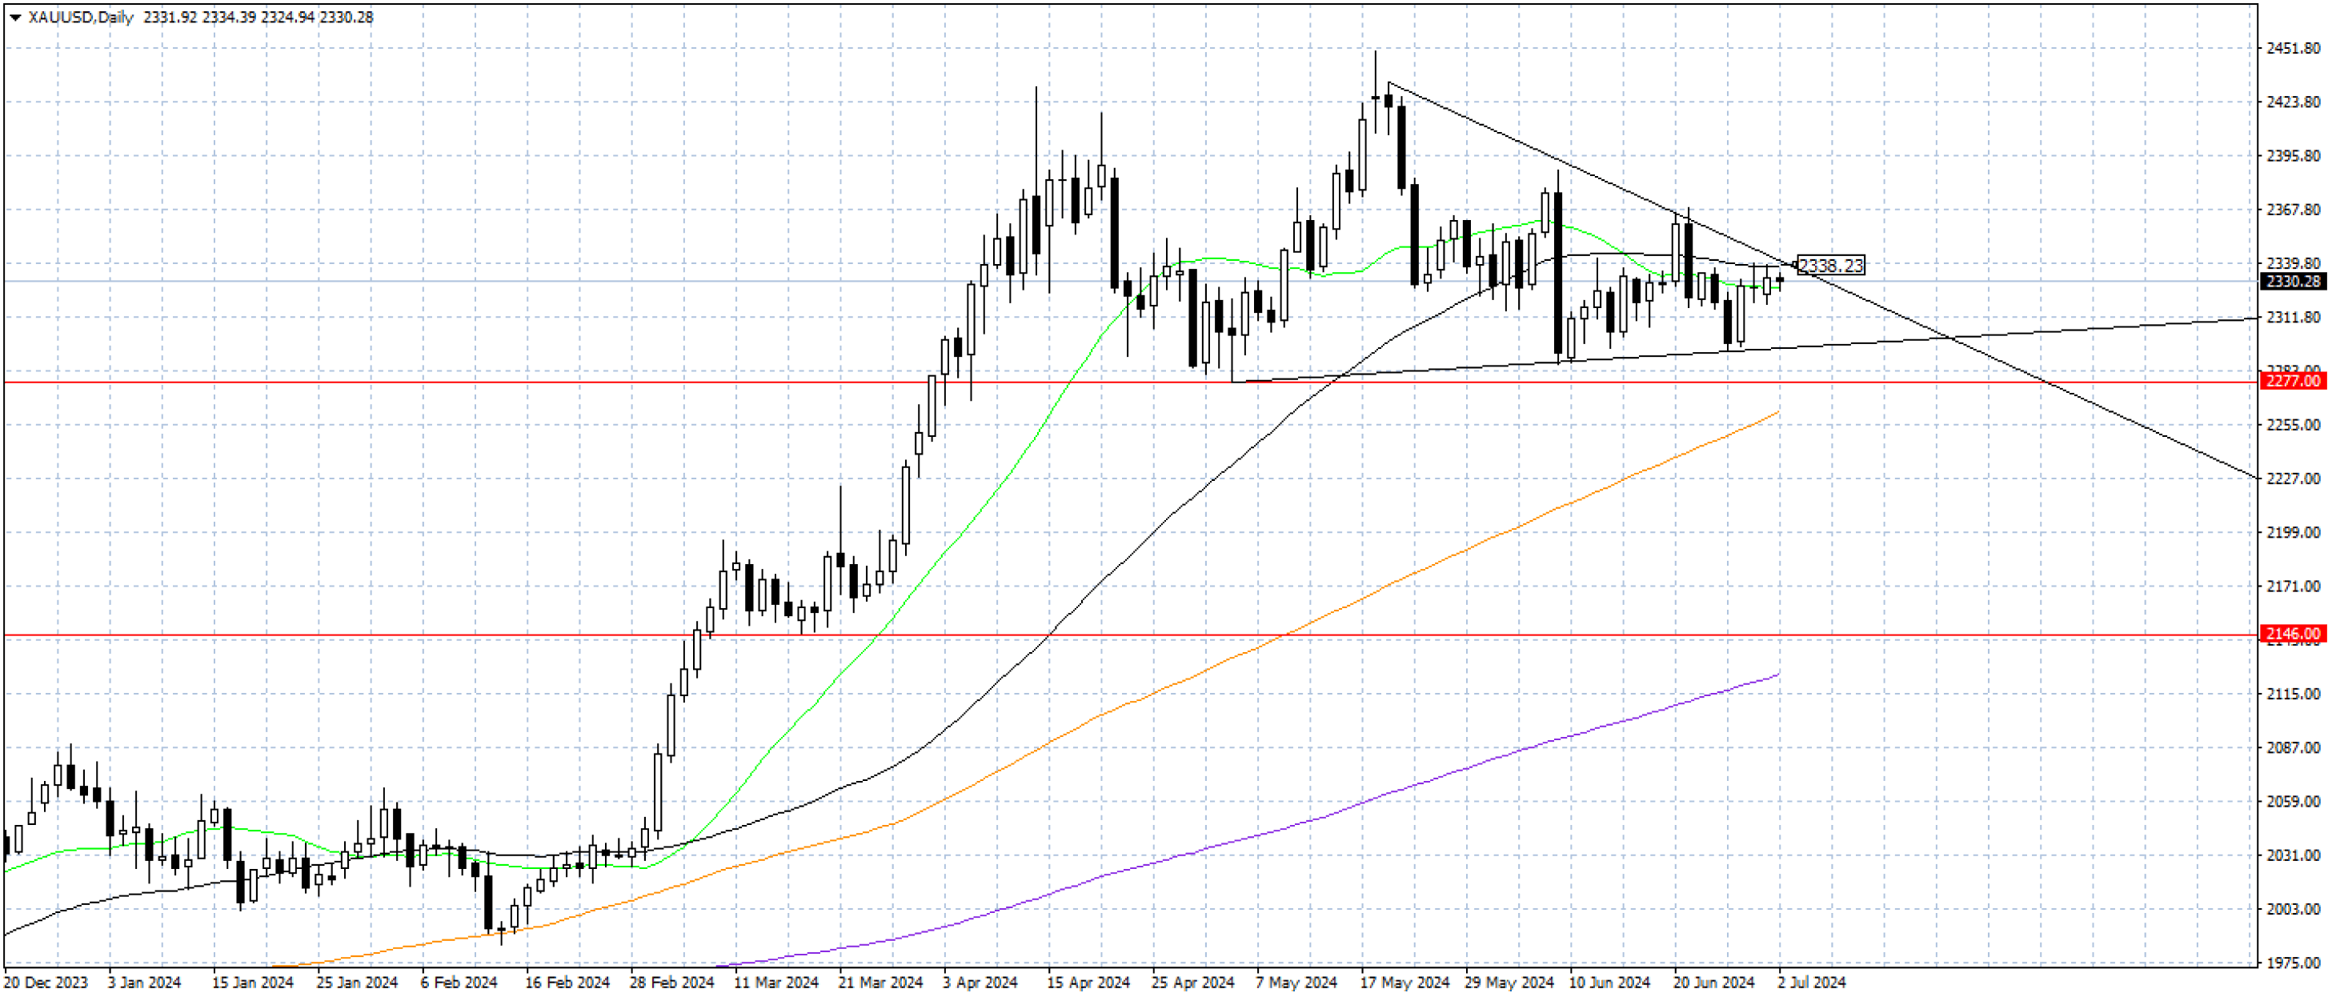Click the 20 Dec 2023 date label
2332x1001 pixels.
[x=46, y=982]
